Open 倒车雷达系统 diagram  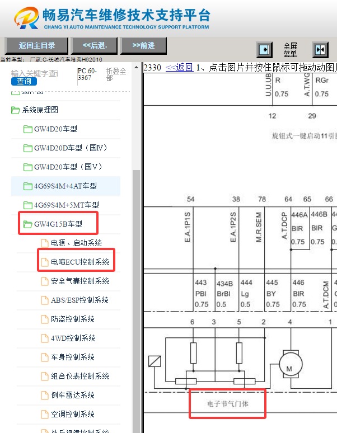coord(73,395)
